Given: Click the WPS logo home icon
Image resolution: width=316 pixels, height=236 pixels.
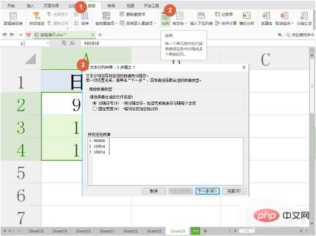Looking at the screenshot, I should [28, 35].
